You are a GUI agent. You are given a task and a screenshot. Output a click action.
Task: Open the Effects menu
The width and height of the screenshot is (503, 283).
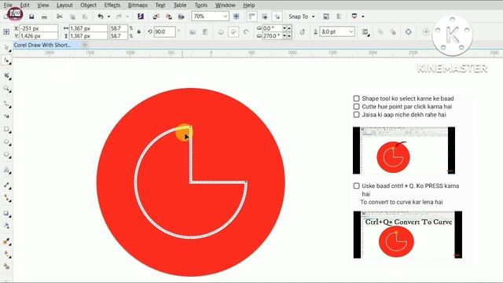(x=112, y=6)
